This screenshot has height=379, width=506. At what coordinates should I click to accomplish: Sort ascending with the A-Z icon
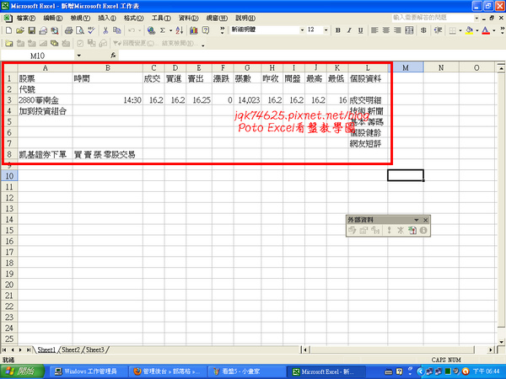click(180, 30)
